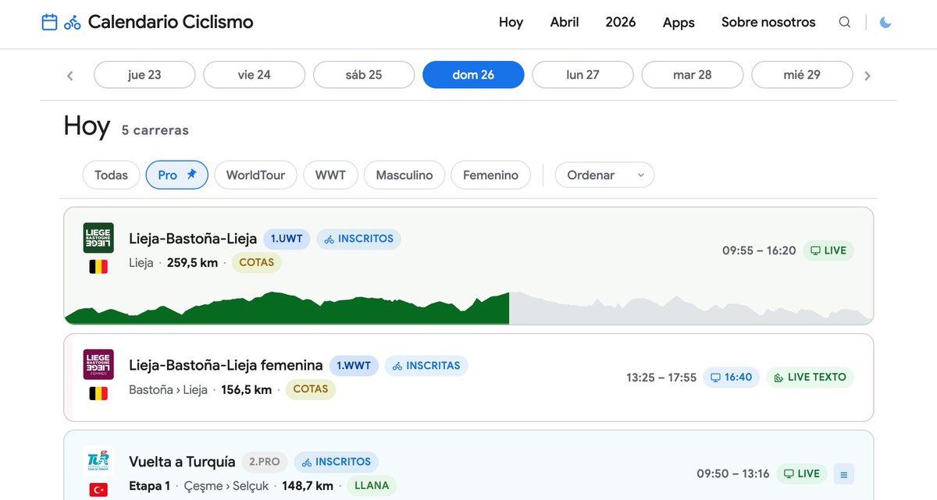
Task: Click the bicycle logo icon
Action: point(73,23)
